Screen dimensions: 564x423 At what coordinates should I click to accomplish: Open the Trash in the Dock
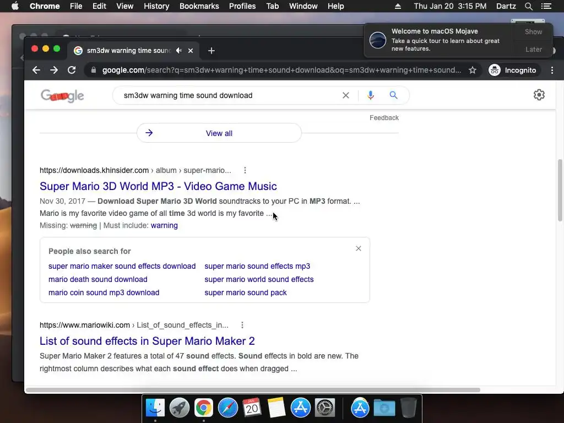pyautogui.click(x=408, y=408)
